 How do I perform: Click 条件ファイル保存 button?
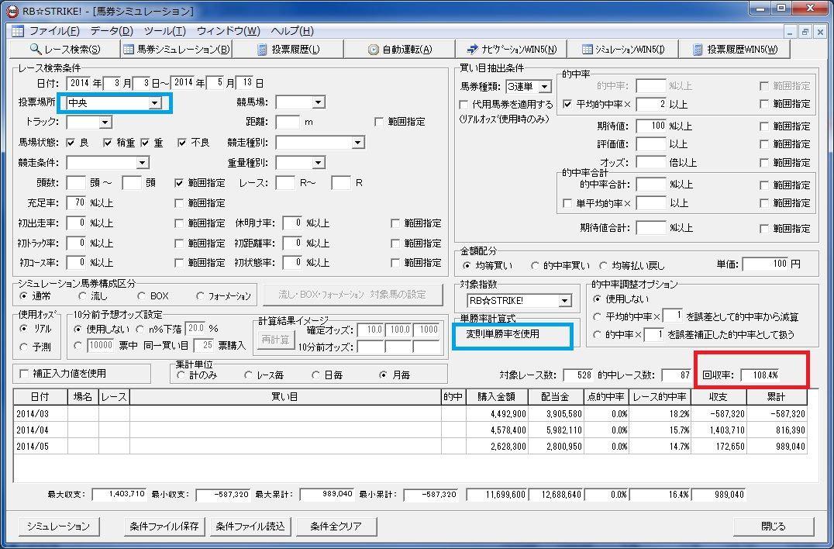coord(164,527)
